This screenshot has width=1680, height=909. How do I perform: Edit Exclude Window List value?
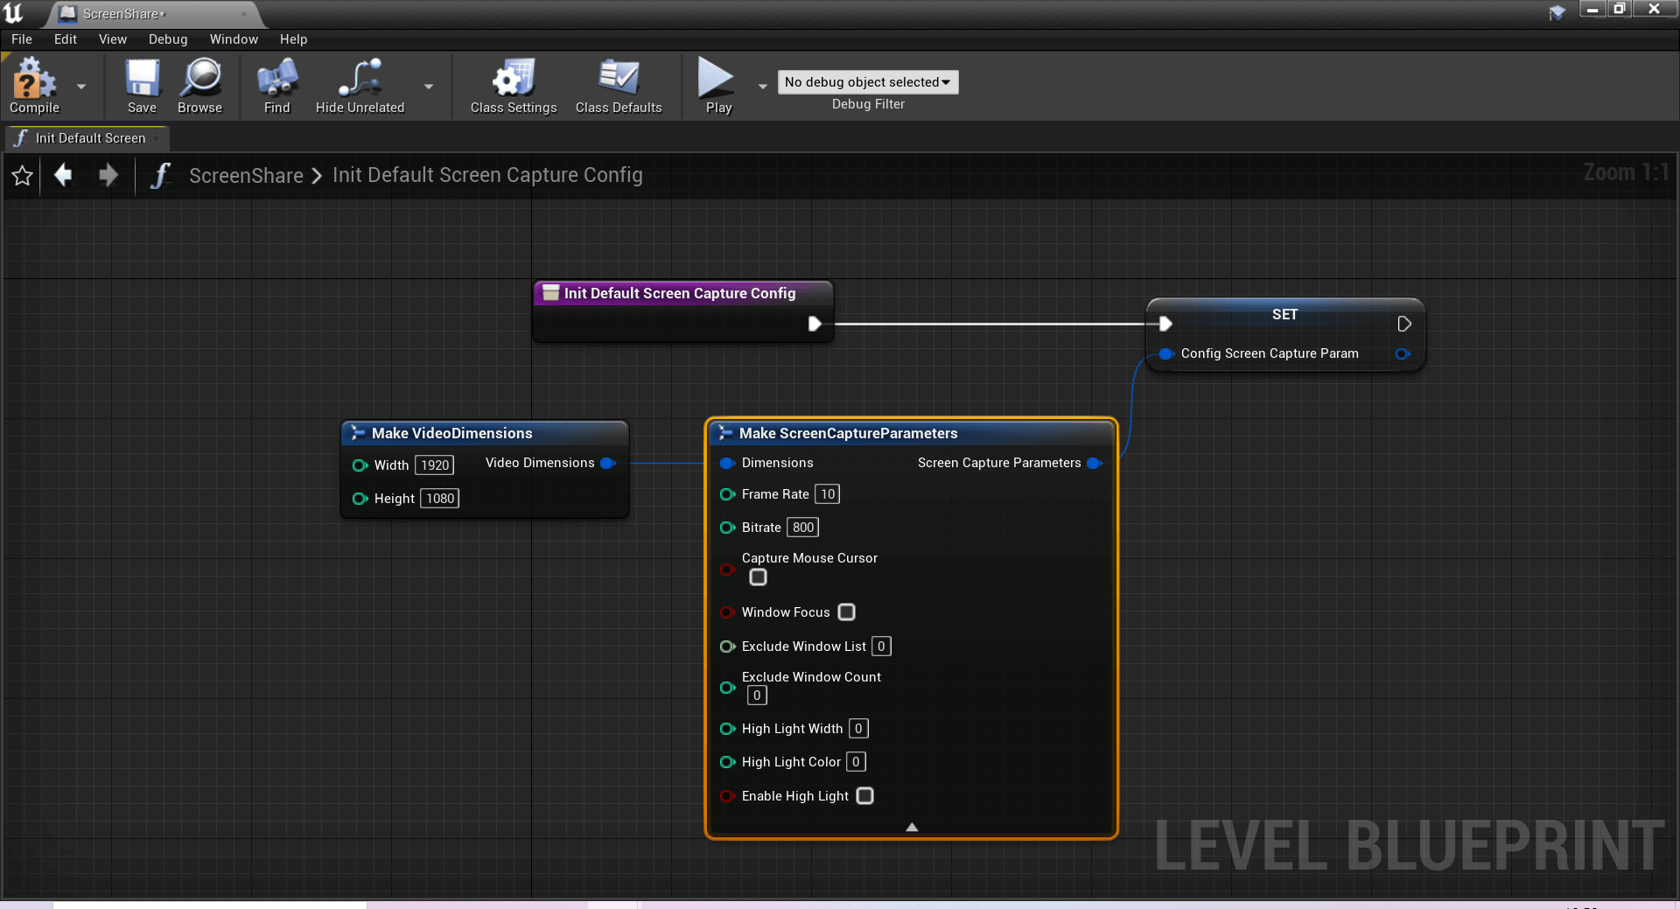(881, 647)
